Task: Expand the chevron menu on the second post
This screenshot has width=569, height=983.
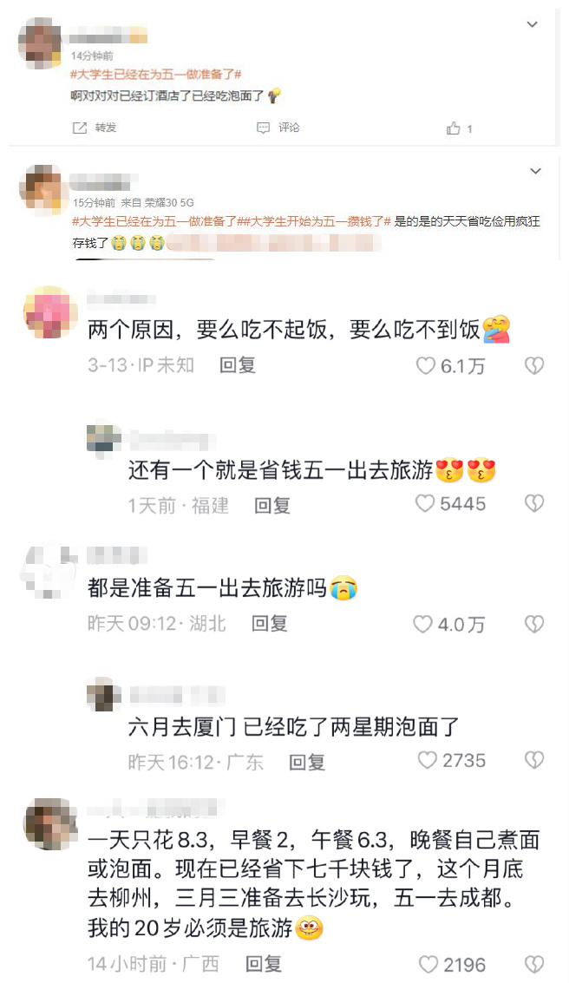Action: point(535,171)
